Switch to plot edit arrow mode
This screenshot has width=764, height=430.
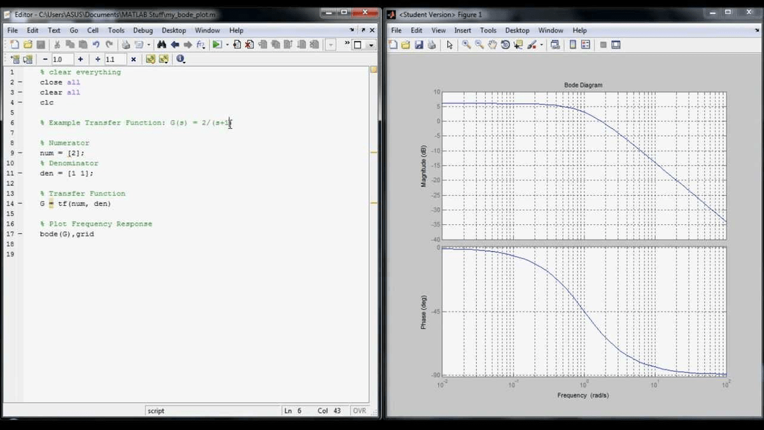[450, 45]
